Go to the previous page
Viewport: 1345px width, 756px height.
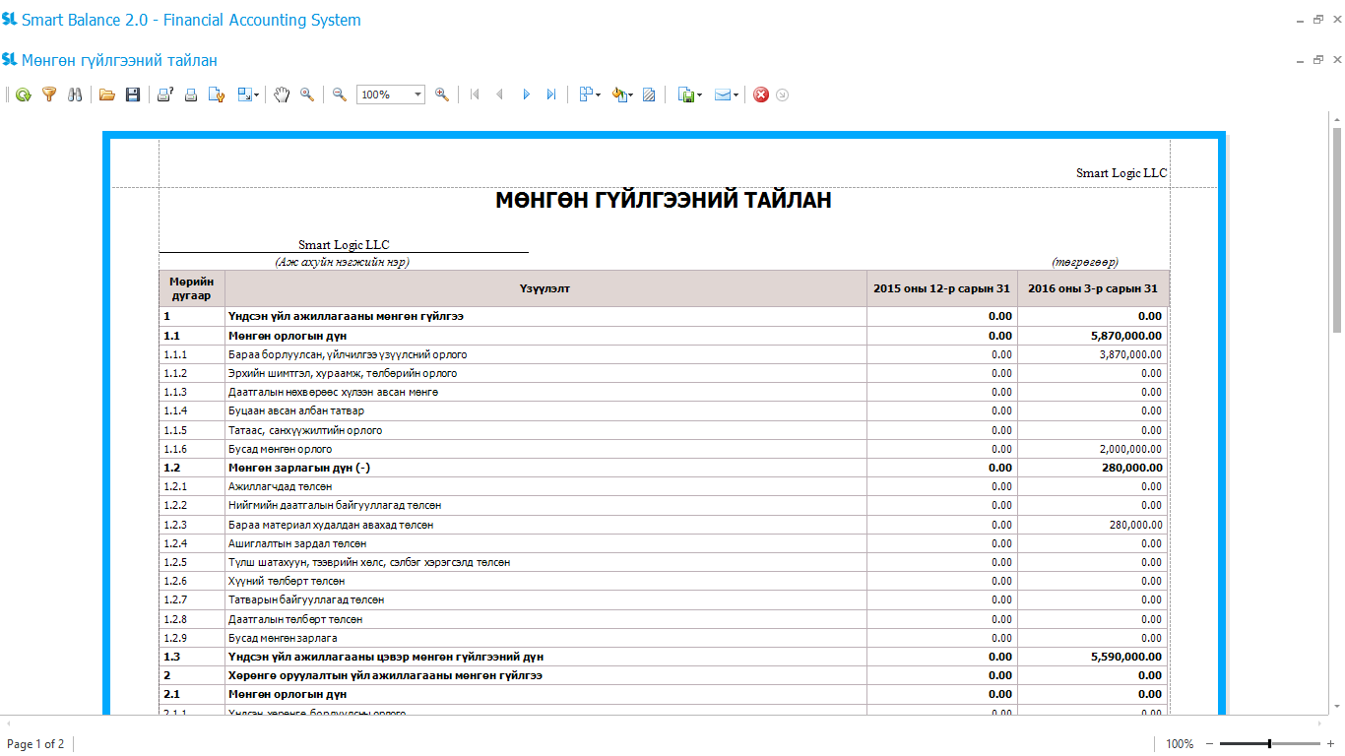click(499, 94)
